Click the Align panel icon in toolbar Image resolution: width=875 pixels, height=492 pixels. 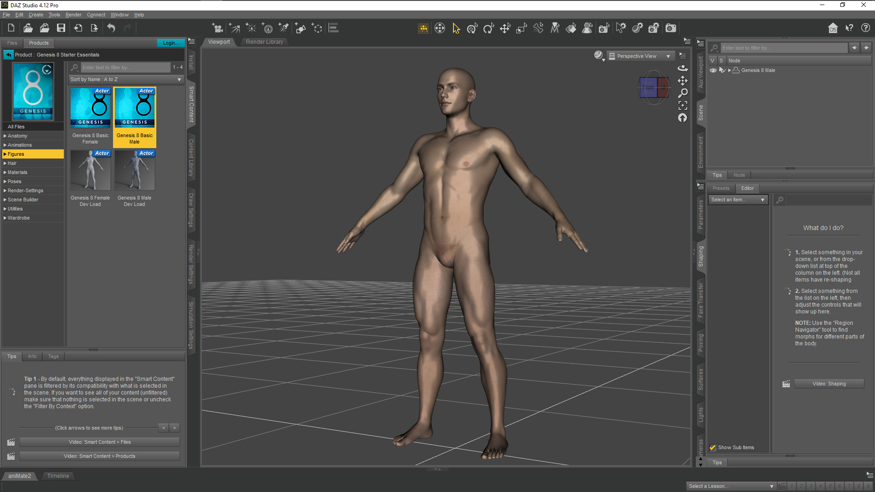pos(334,28)
